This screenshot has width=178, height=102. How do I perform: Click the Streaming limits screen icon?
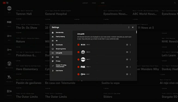tap(53, 49)
